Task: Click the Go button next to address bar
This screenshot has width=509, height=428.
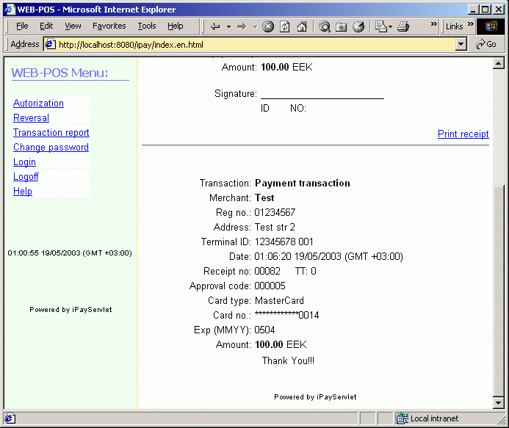Action: (x=486, y=44)
